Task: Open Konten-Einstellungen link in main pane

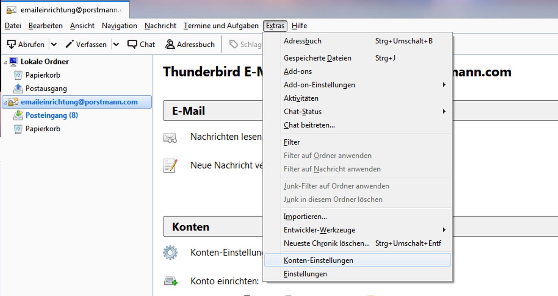Action: [x=226, y=252]
